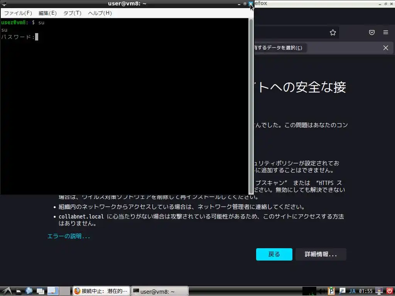This screenshot has height=296, width=395.
Task: Click the red power logout icon
Action: [390, 291]
